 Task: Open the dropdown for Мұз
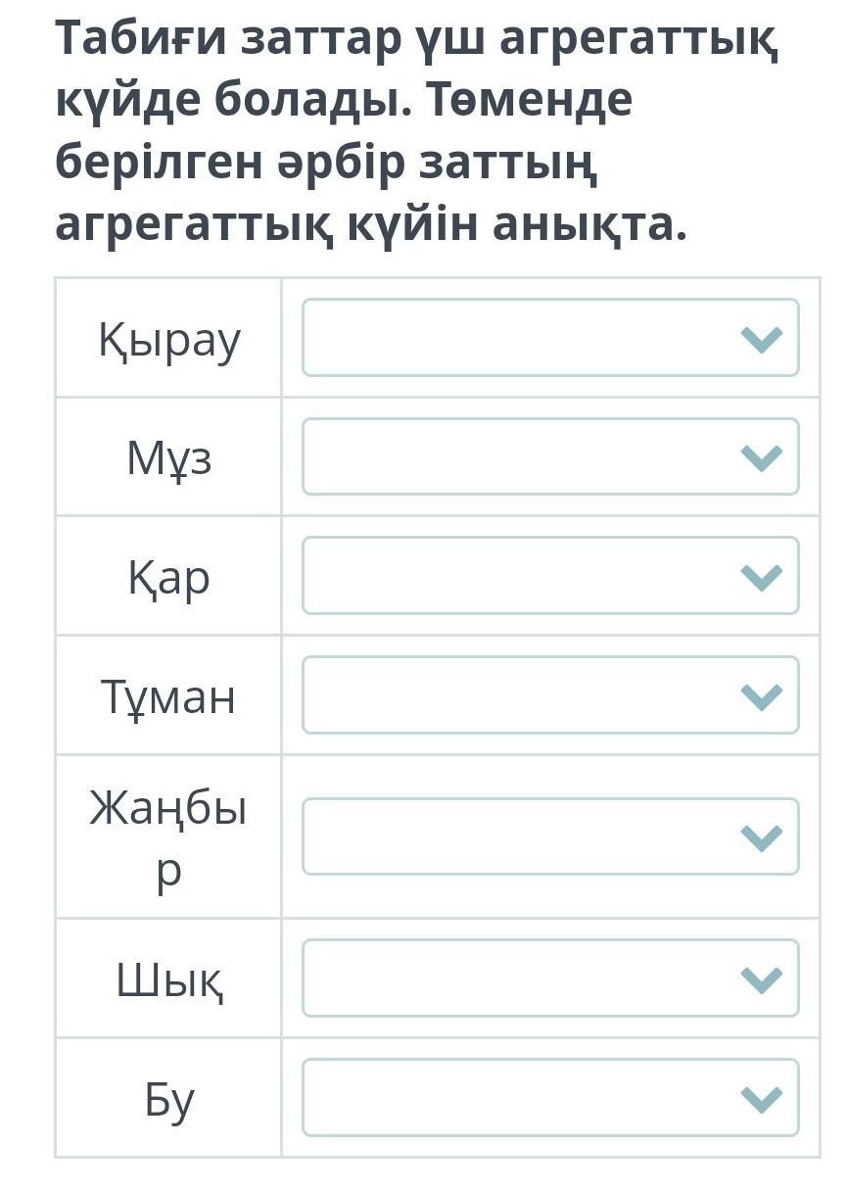point(550,456)
